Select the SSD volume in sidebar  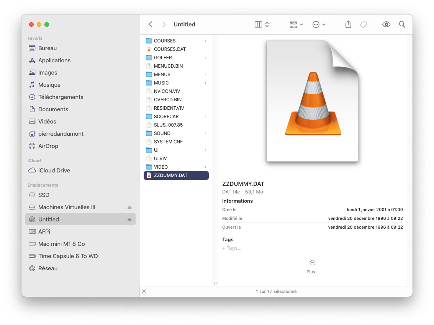click(80, 195)
